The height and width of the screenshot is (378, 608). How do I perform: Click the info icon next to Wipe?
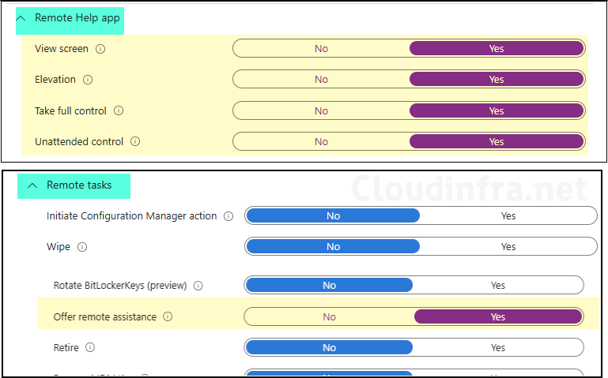click(x=82, y=247)
